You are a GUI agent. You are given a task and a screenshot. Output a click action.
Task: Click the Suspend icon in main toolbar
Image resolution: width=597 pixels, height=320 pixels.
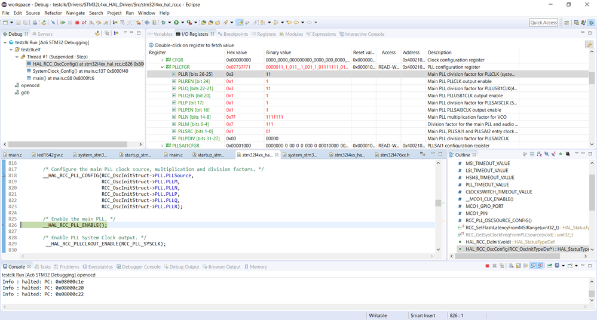70,23
